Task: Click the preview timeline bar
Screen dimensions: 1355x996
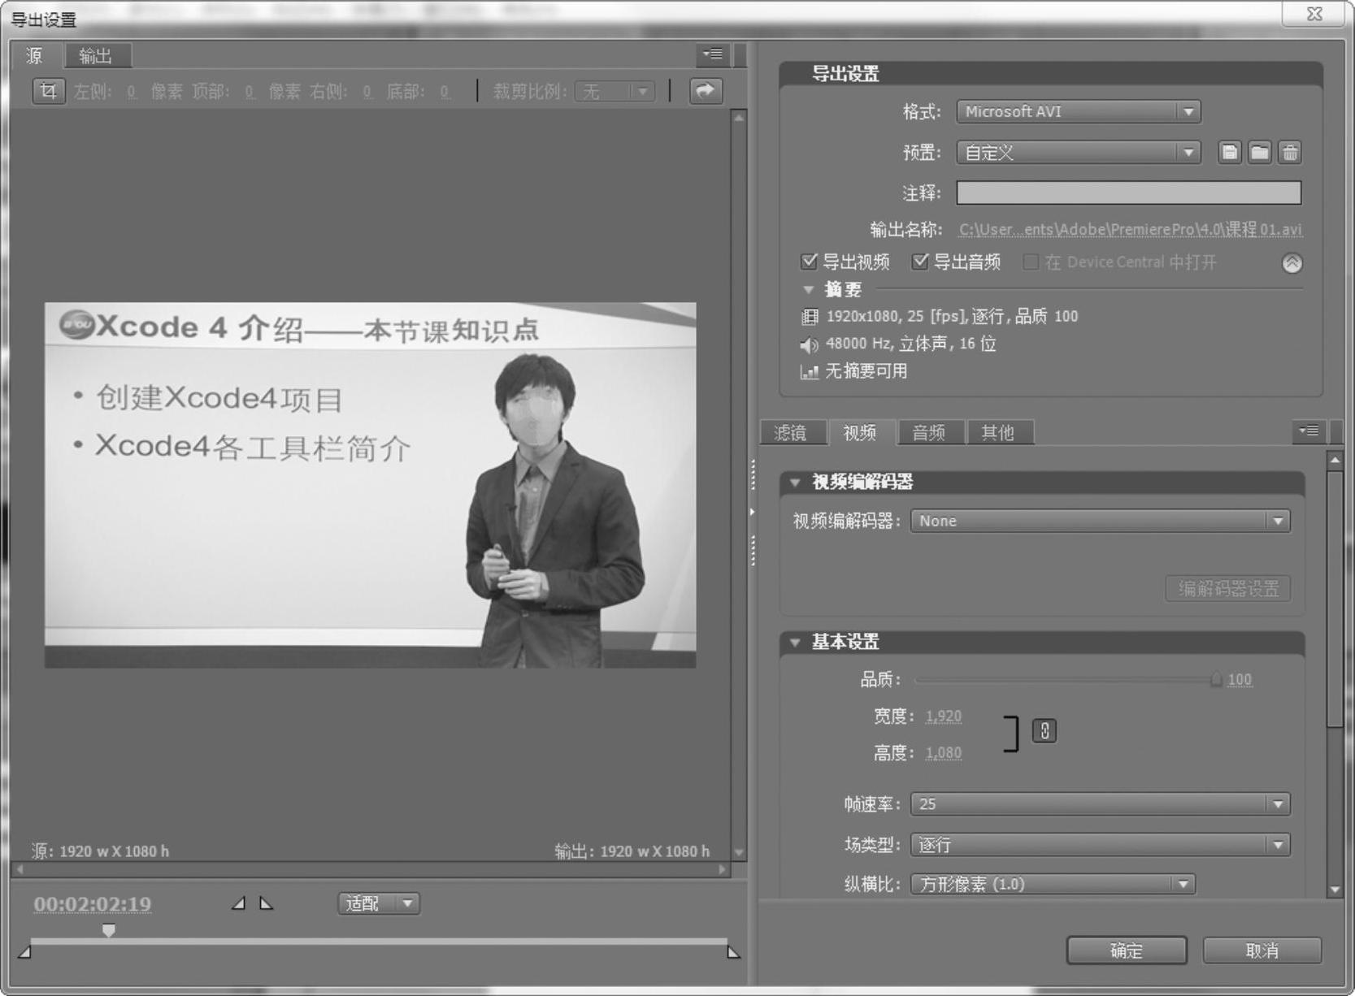Action: 379,942
